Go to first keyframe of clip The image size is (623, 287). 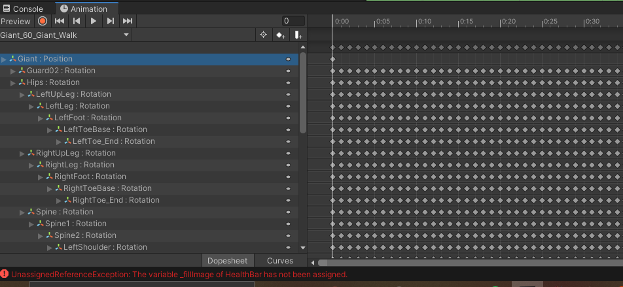click(60, 21)
